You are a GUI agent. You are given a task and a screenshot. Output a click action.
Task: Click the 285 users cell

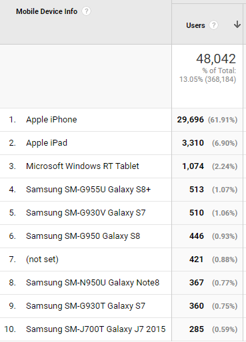pos(197,329)
